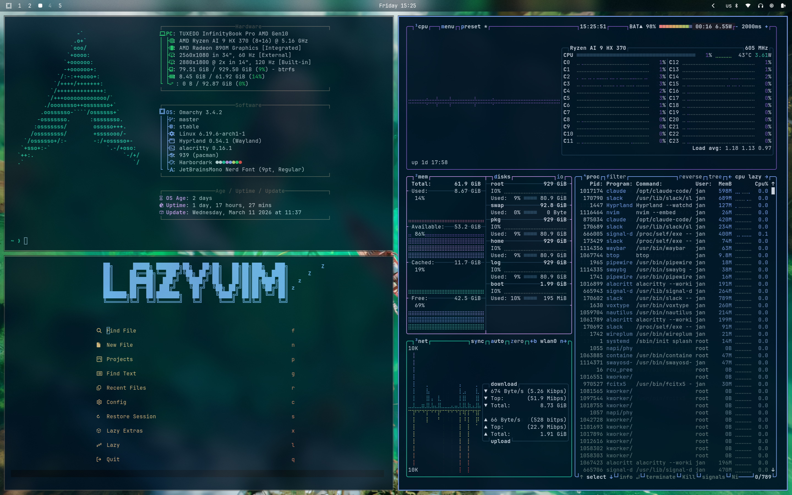
Task: Click the proc list scrollbar thumb
Action: (x=773, y=191)
